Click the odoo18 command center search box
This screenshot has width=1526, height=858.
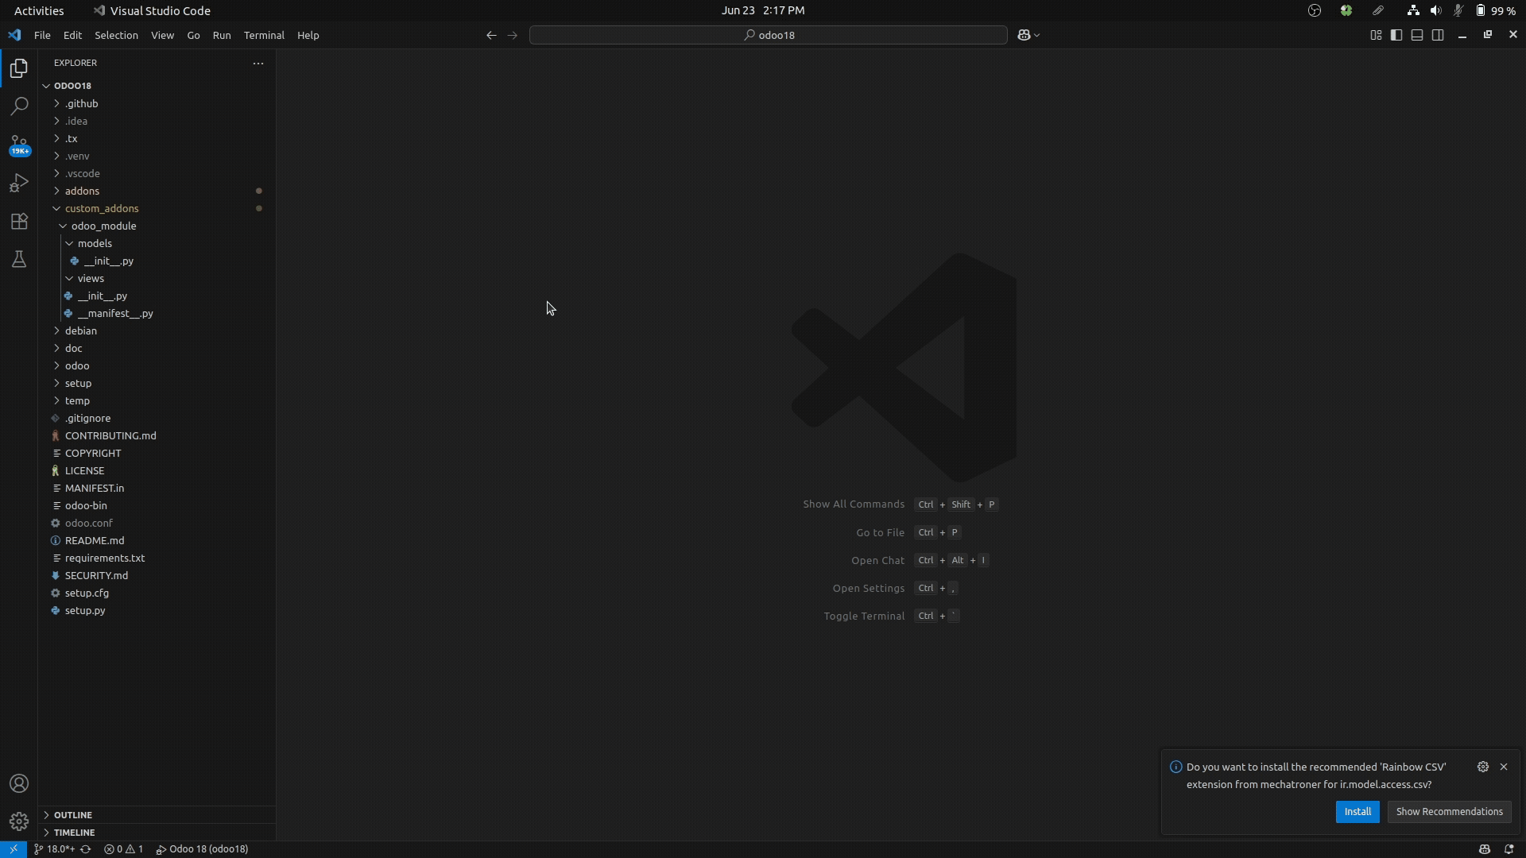coord(769,35)
